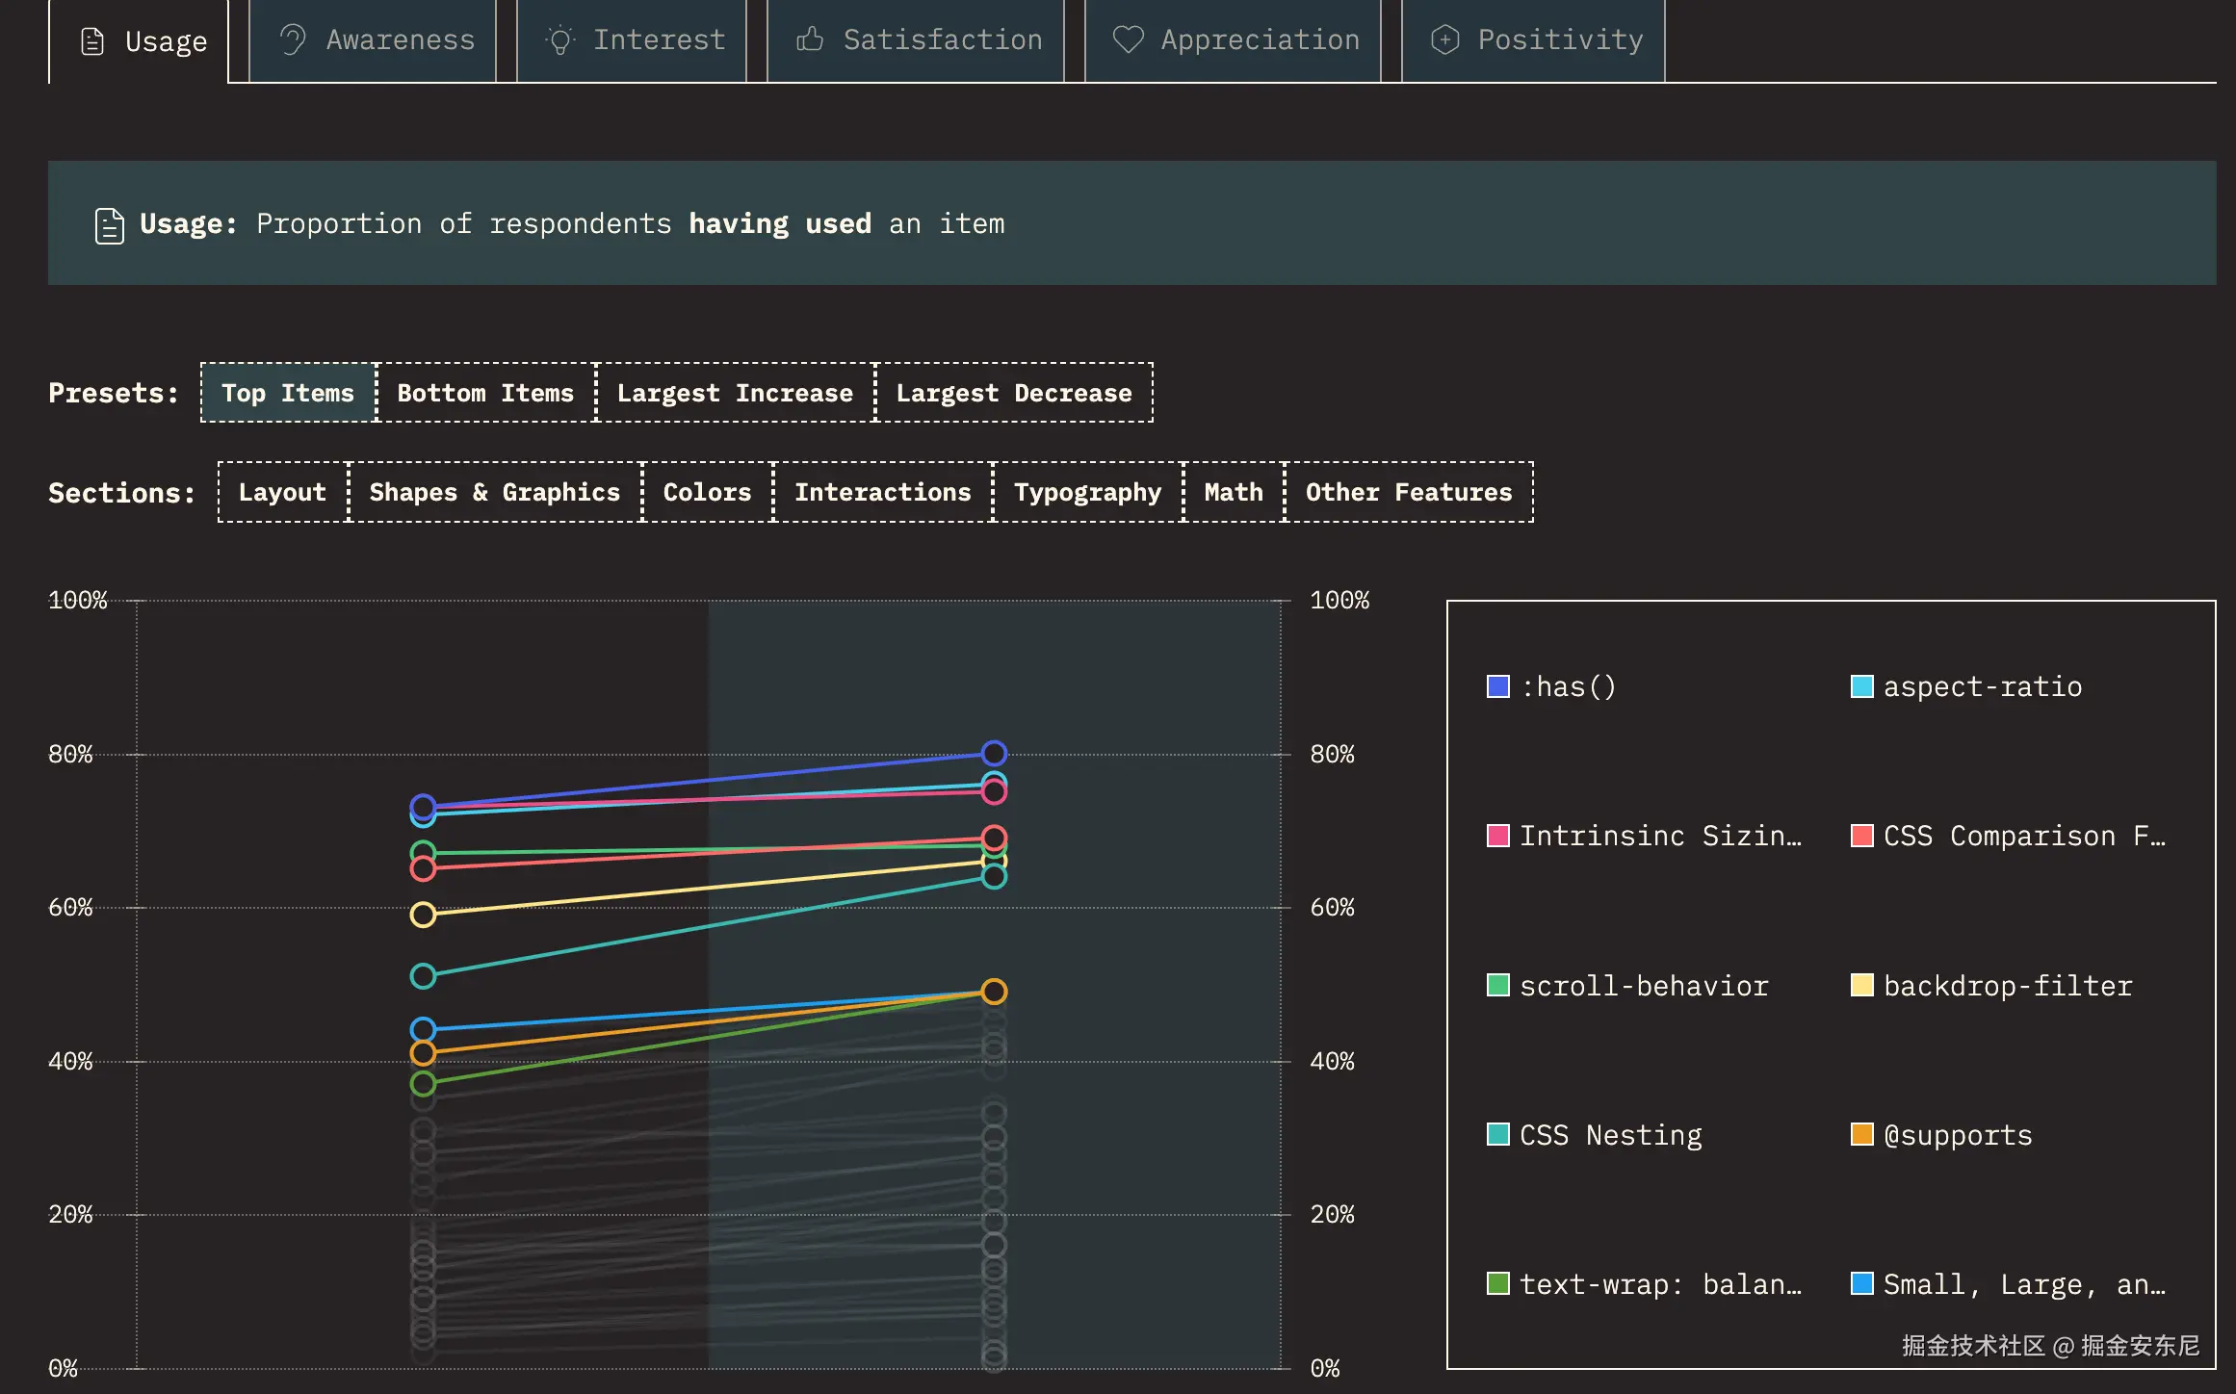Click the blue :has() legend swatch
This screenshot has width=2236, height=1394.
(1498, 686)
